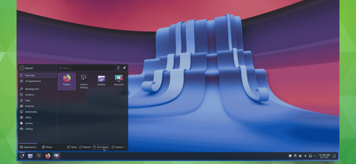Open the network/display tray icon

pos(310,156)
